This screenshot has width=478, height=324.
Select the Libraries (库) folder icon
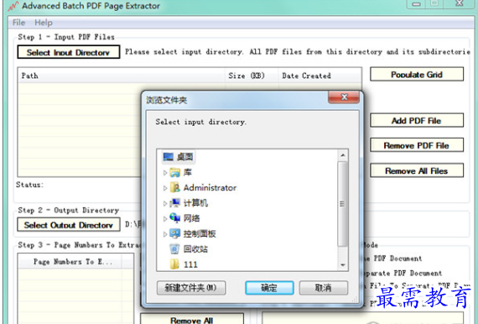[x=174, y=172]
